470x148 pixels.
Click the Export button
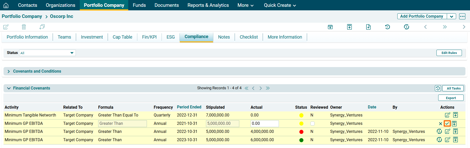[451, 98]
